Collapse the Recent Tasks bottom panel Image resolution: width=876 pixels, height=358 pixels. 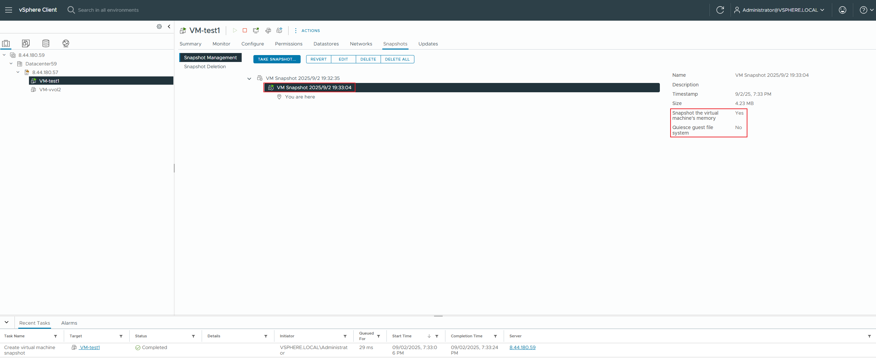7,323
